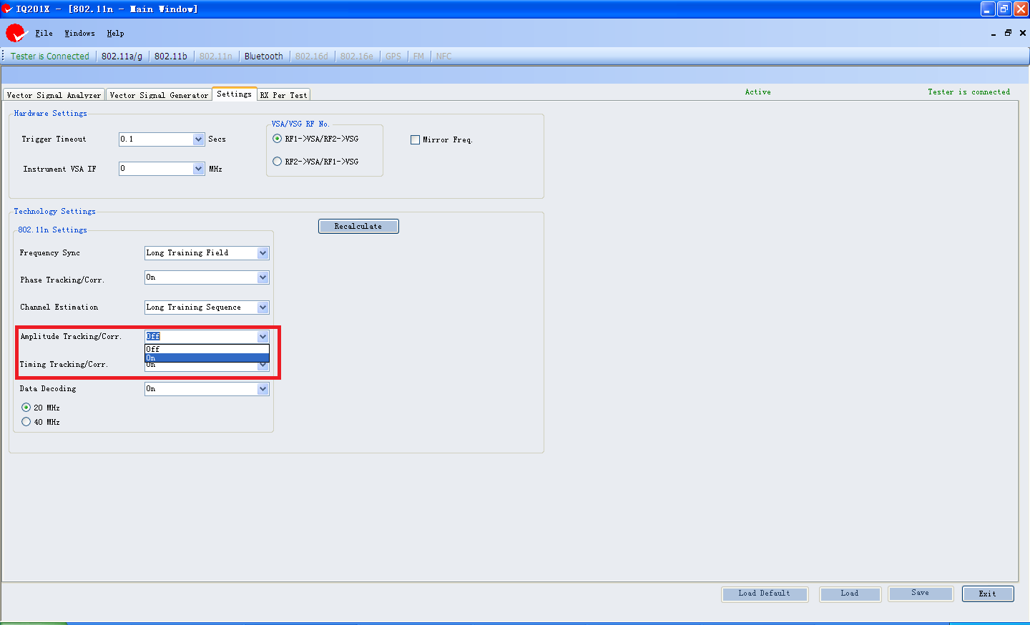Click the 802.16d toolbar item
This screenshot has height=625, width=1030.
click(312, 56)
